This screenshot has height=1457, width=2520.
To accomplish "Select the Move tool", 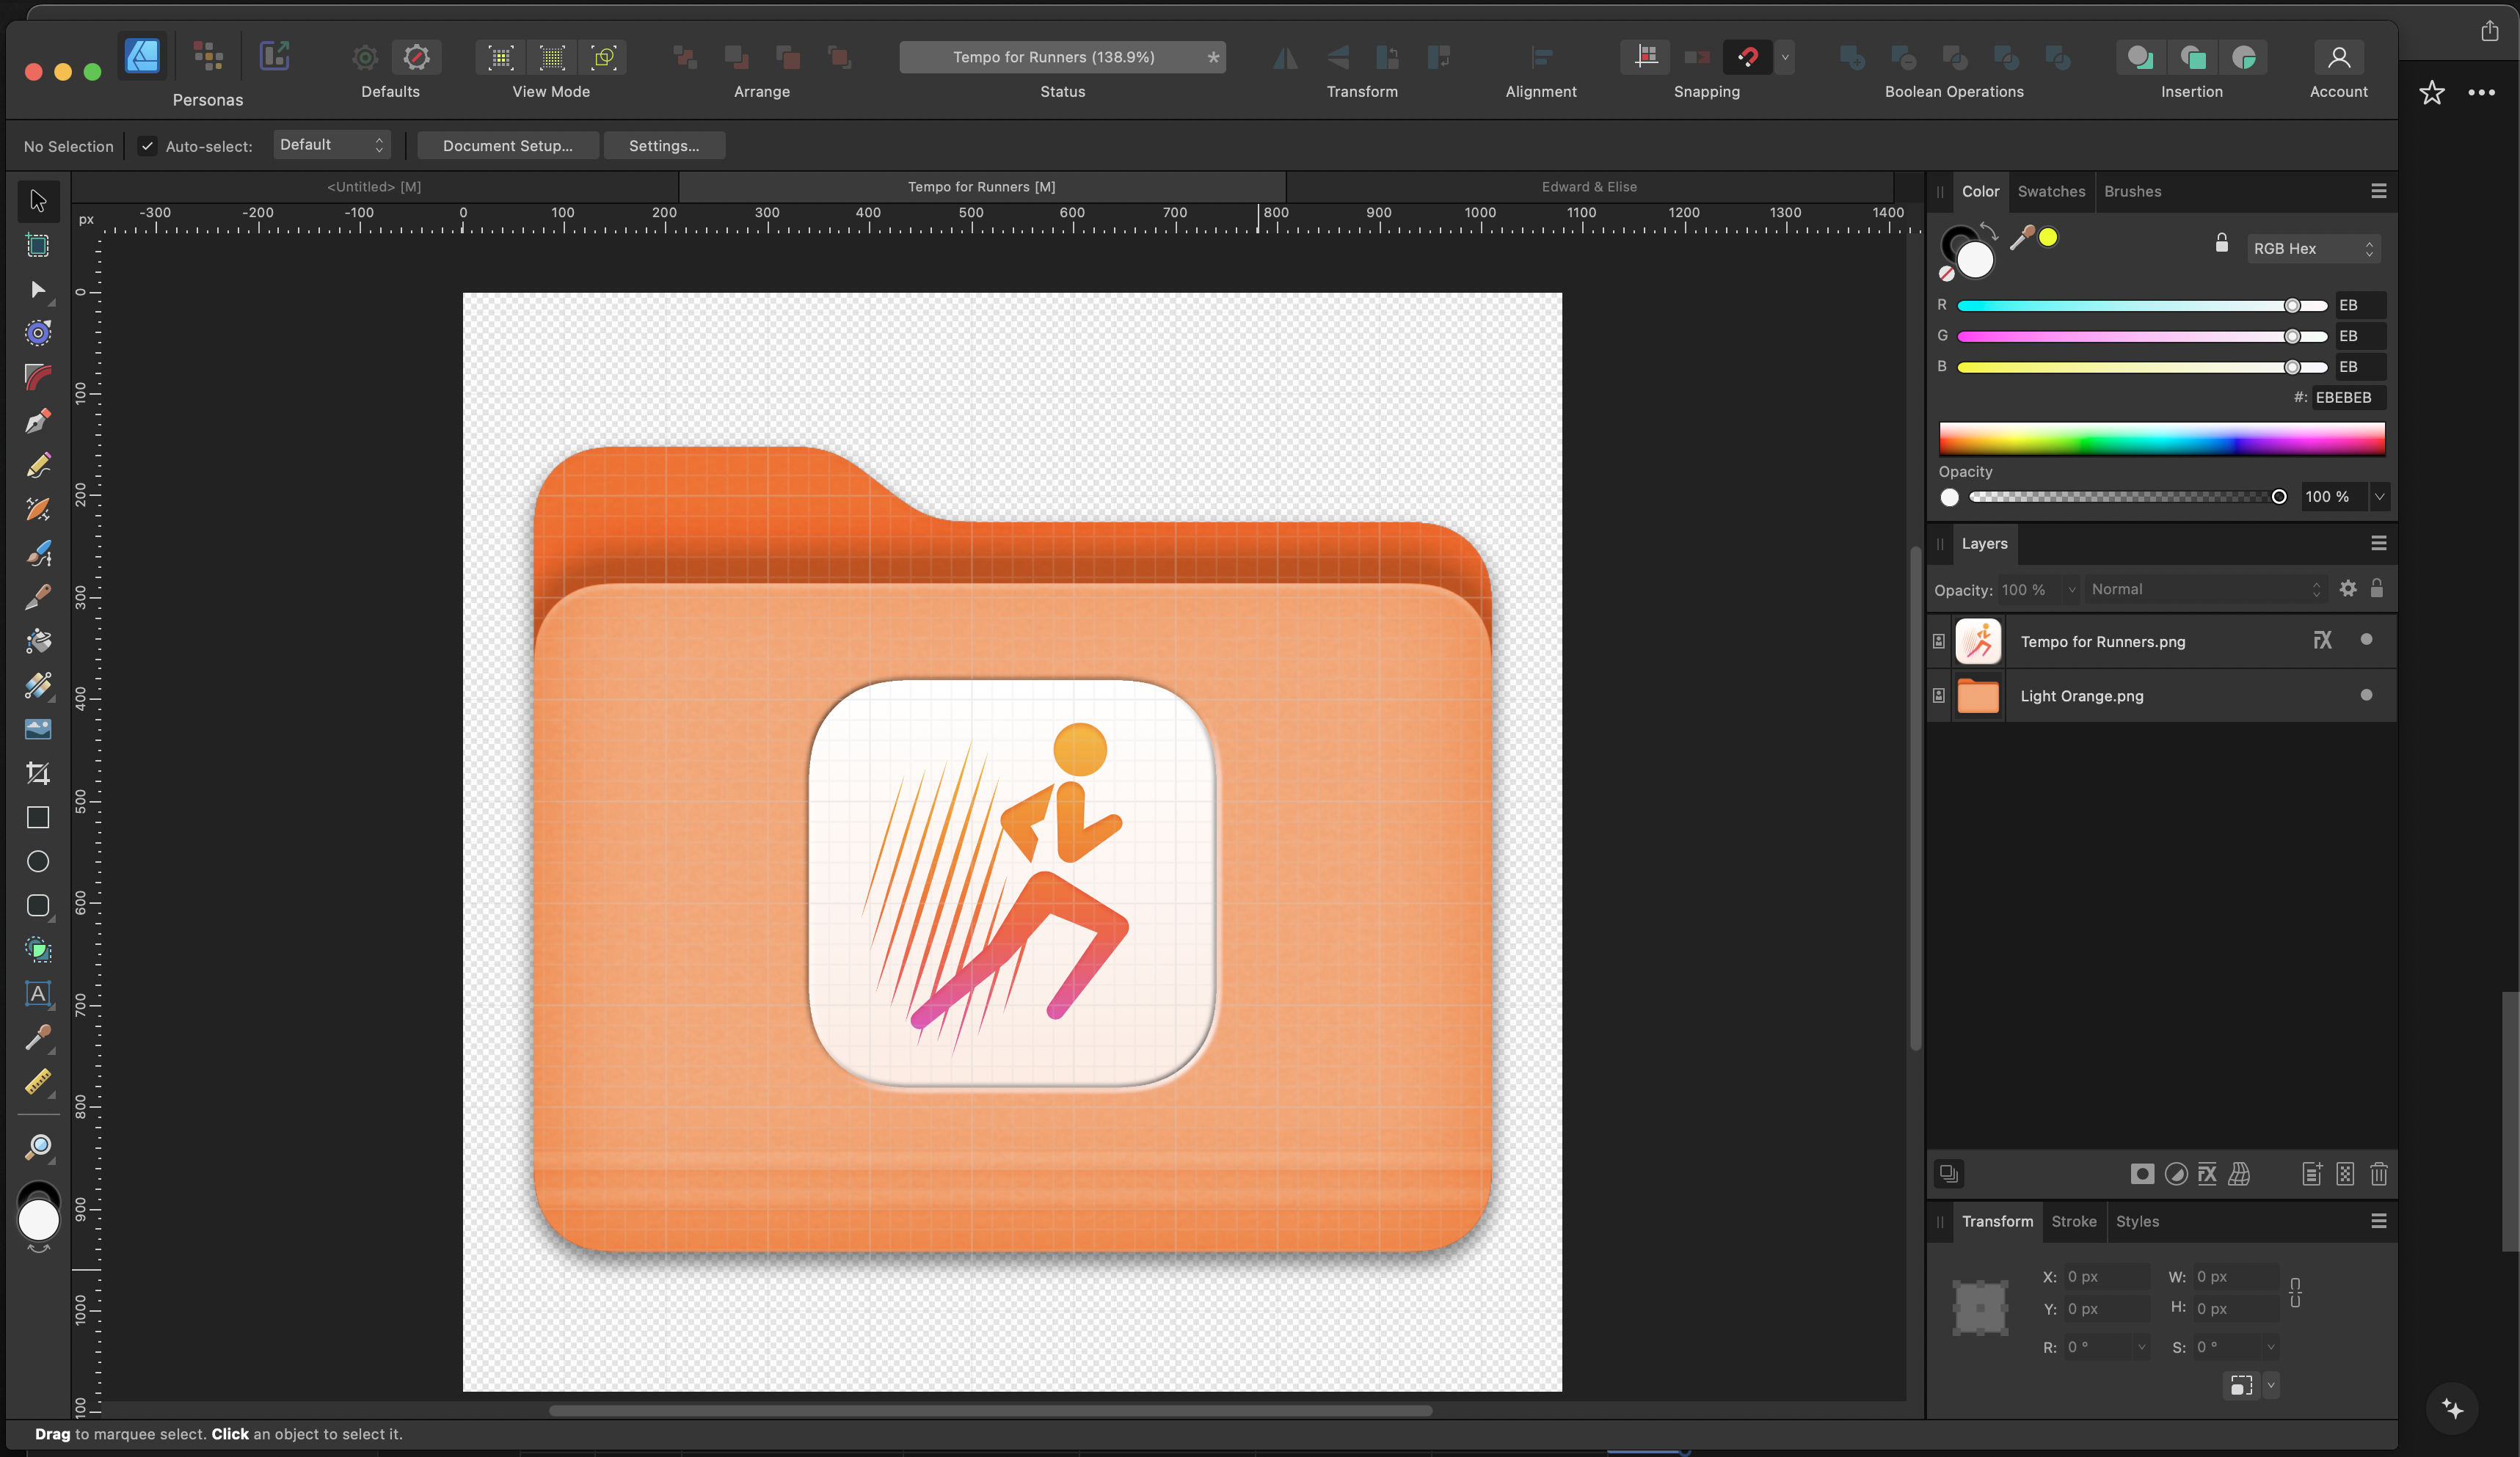I will coord(38,201).
